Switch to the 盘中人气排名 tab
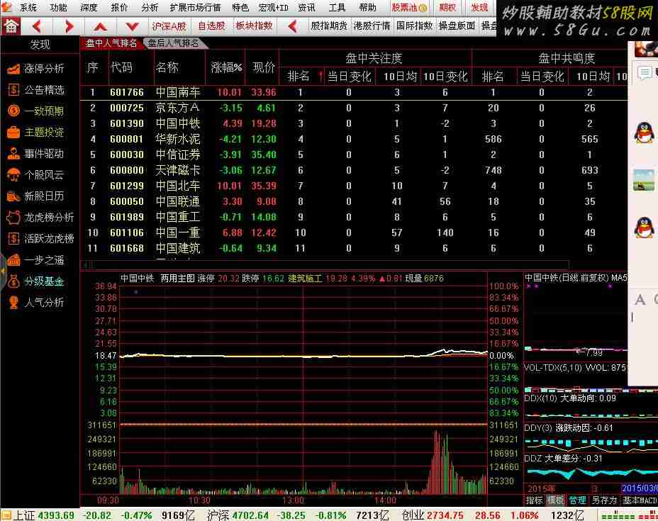The image size is (658, 521). pos(111,43)
